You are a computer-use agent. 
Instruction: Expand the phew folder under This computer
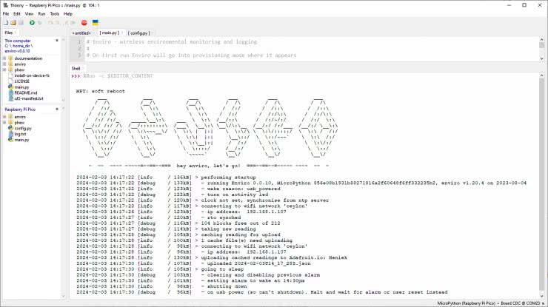[4, 70]
